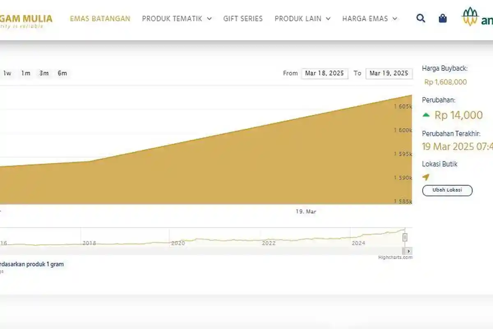This screenshot has width=493, height=329.
Task: Click the green price increase arrow
Action: tap(427, 115)
